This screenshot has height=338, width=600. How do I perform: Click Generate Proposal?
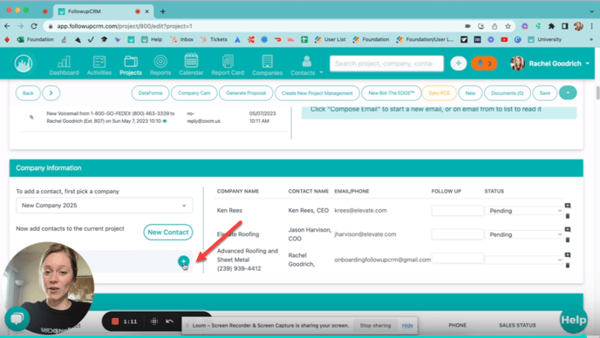click(246, 93)
